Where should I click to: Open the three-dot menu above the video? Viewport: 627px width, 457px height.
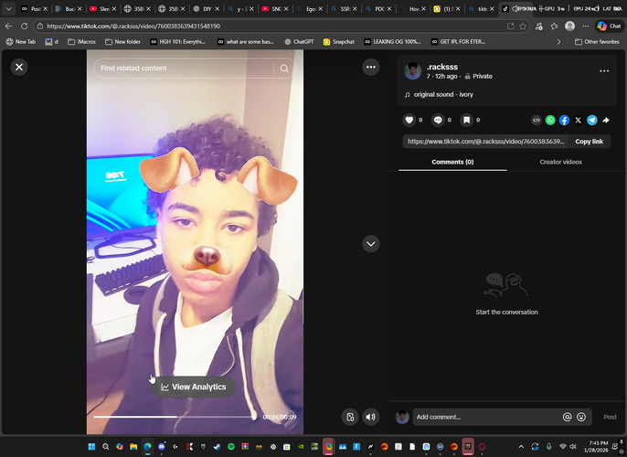[370, 67]
